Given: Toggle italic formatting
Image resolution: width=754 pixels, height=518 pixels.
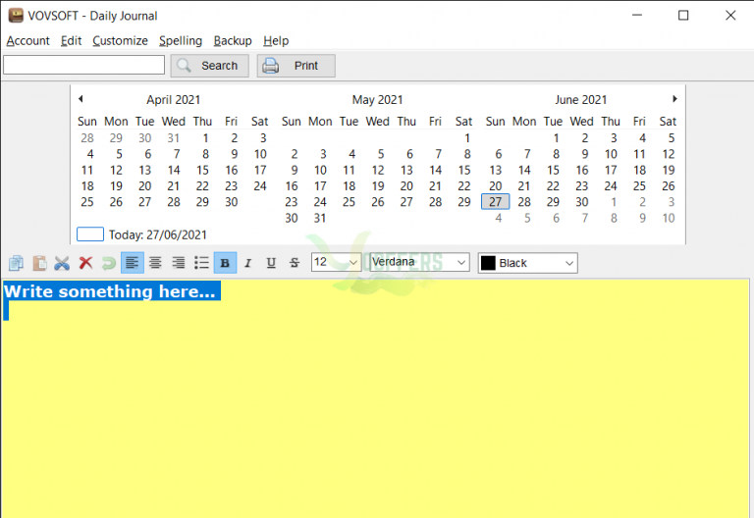Looking at the screenshot, I should 248,263.
